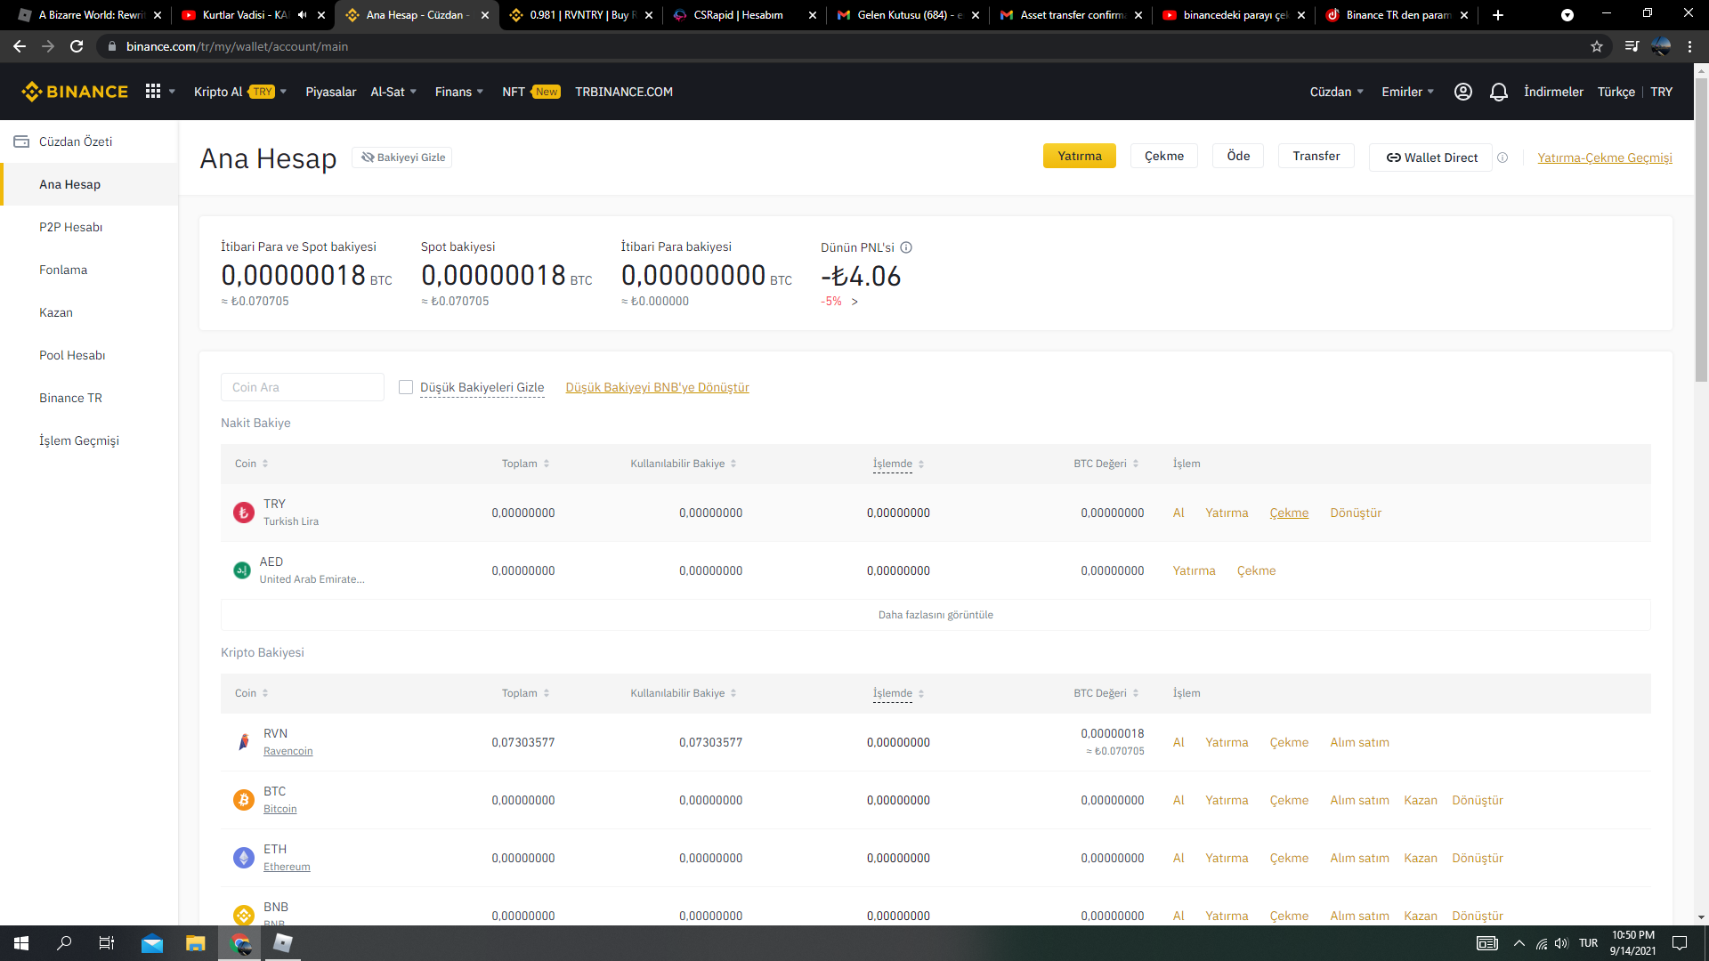
Task: Click the yellow Yatırma button
Action: [x=1079, y=156]
